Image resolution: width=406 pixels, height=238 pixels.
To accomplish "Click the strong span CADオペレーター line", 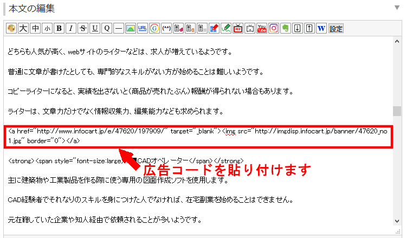I will coord(126,161).
